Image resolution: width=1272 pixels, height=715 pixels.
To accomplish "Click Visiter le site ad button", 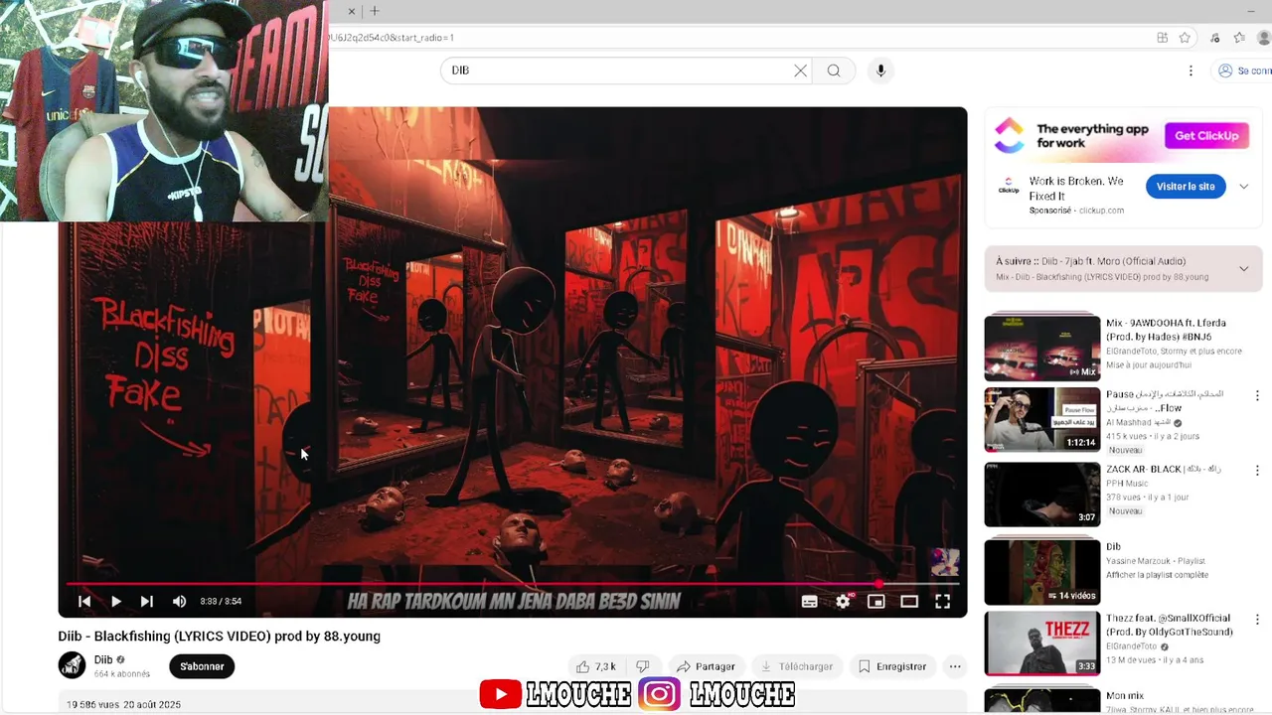I will point(1186,187).
